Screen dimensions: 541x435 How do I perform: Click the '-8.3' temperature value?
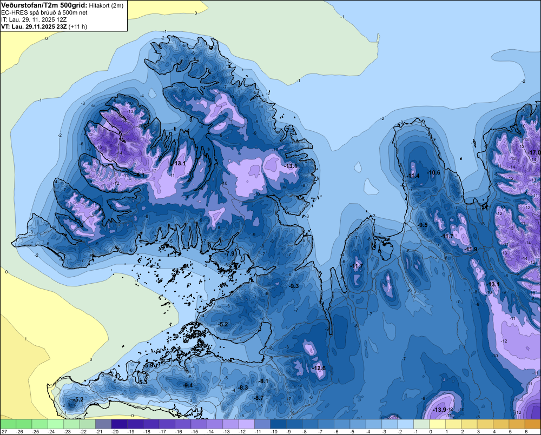click(x=243, y=387)
